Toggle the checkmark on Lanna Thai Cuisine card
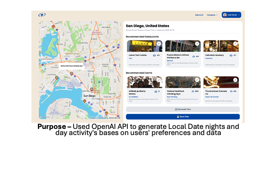Viewport: 280px width, 173px height. 158,44
